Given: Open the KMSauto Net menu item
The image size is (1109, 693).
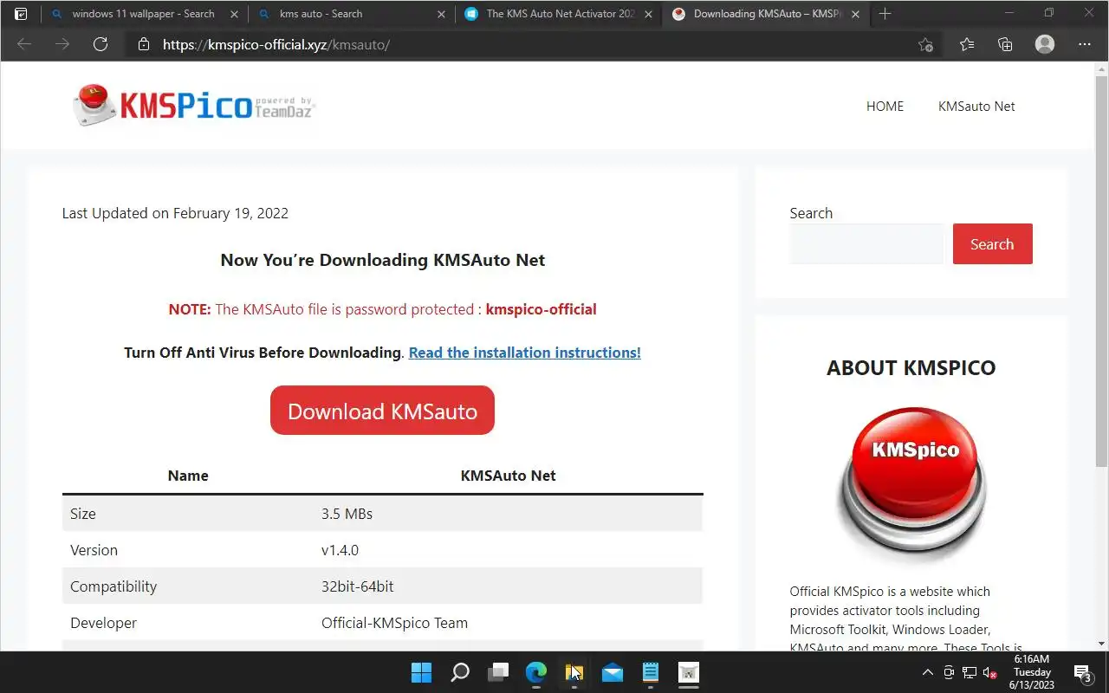Looking at the screenshot, I should pyautogui.click(x=976, y=106).
